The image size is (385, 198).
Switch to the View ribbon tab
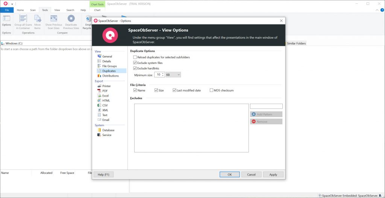(x=57, y=10)
